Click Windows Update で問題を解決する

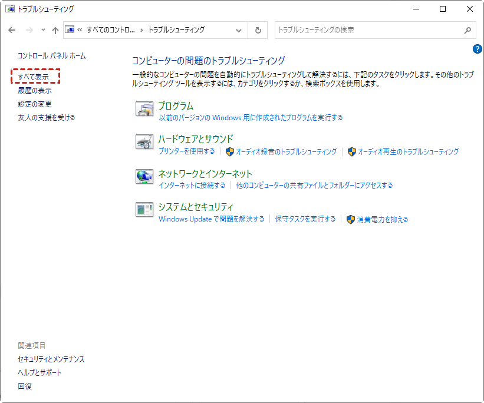click(212, 219)
